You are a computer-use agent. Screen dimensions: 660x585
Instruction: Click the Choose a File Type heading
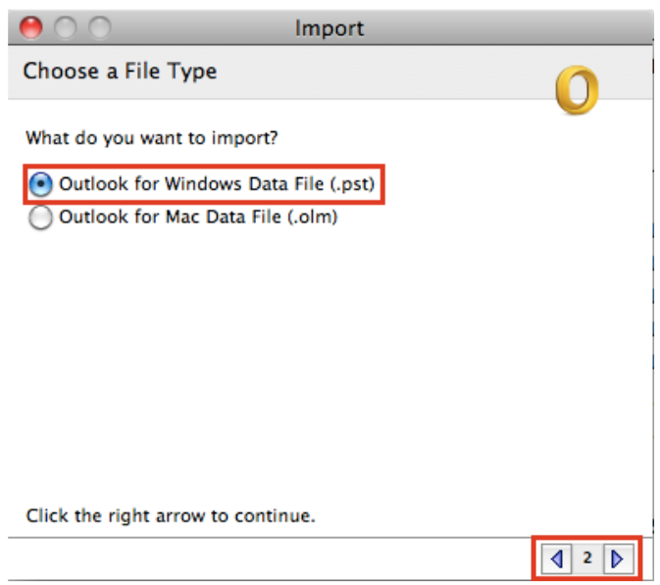tap(120, 71)
